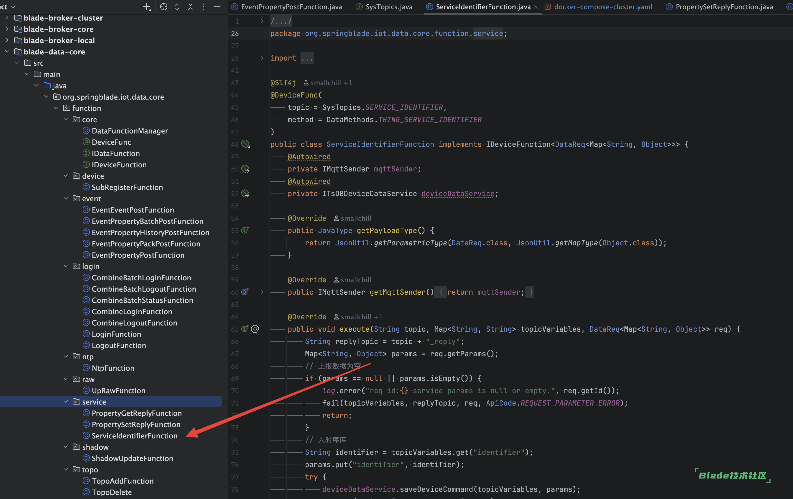Click the collapse all tree icon
Image resolution: width=793 pixels, height=499 pixels.
[190, 7]
